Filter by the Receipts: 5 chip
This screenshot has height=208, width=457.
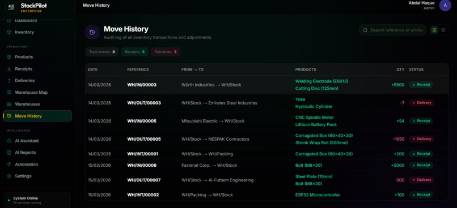pos(134,52)
